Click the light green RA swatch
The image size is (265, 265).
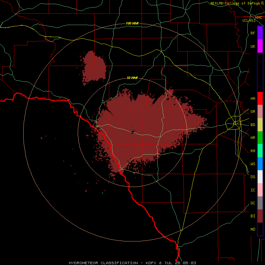(260, 151)
